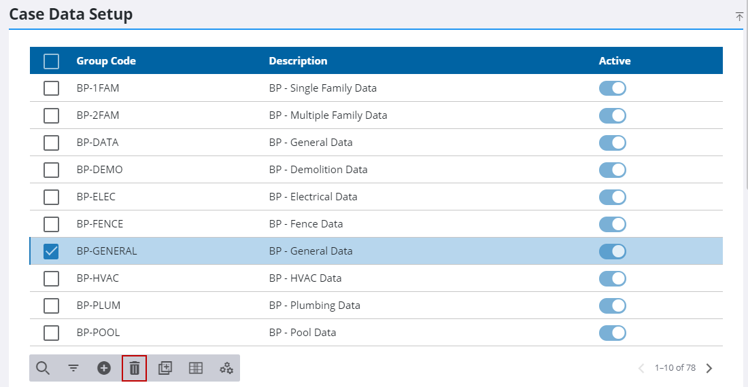The width and height of the screenshot is (748, 387).
Task: Select 'BP - HVAC Data' description
Action: click(305, 278)
